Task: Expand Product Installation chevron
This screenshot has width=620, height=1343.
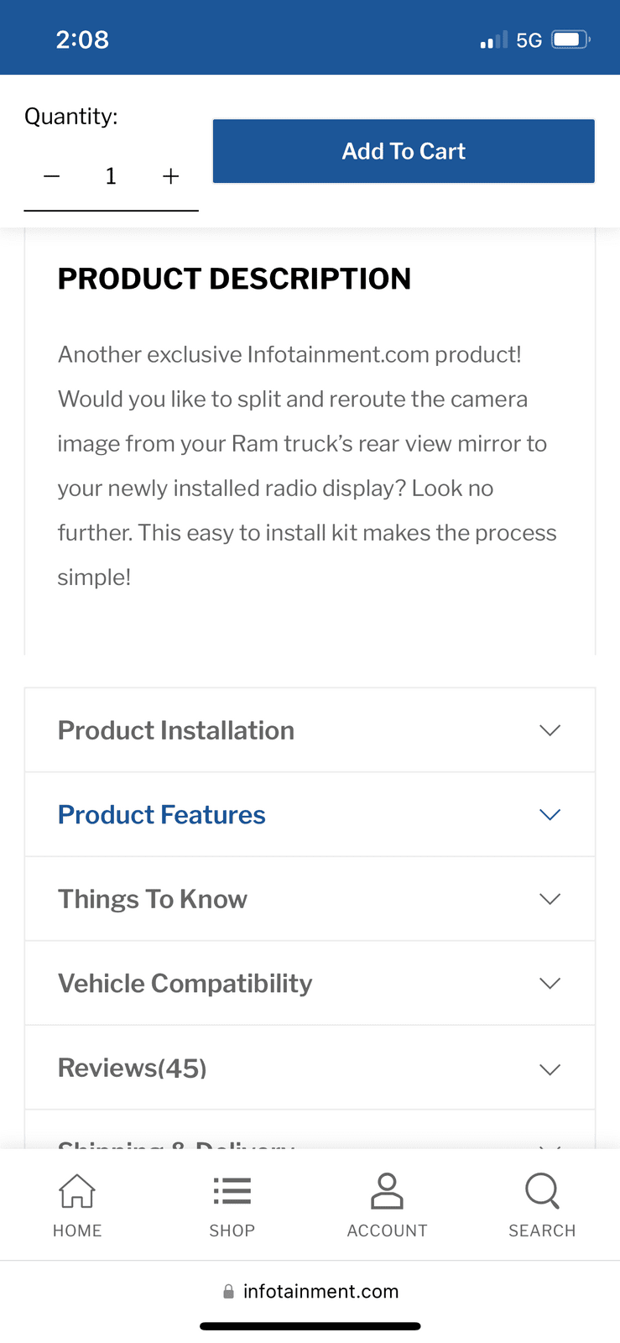Action: click(550, 730)
